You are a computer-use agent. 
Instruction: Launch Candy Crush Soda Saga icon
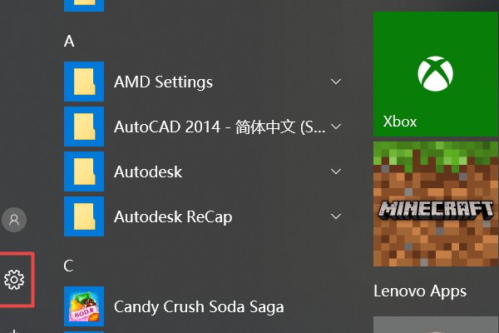click(84, 306)
